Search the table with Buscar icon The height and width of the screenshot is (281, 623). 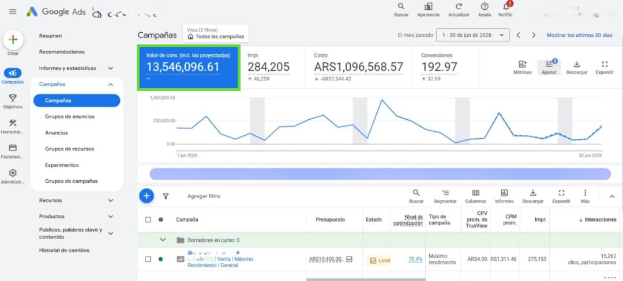[x=416, y=193]
